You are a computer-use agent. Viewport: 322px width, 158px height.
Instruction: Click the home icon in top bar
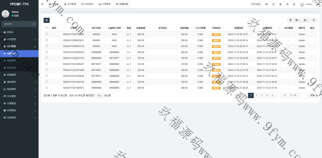267,4
